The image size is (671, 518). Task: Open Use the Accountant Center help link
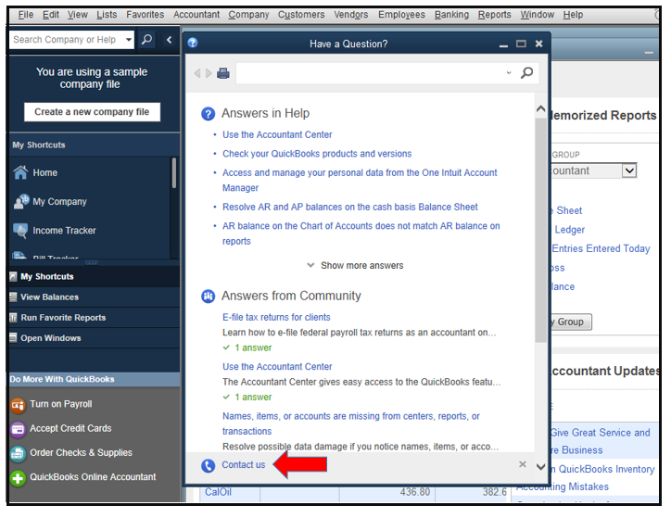[277, 134]
